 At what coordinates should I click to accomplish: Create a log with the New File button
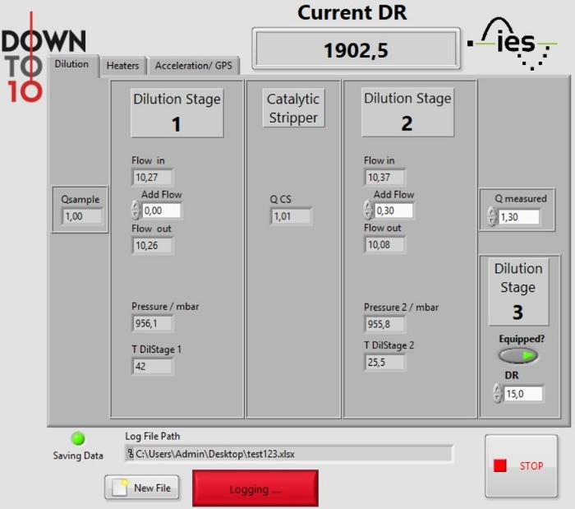point(142,488)
